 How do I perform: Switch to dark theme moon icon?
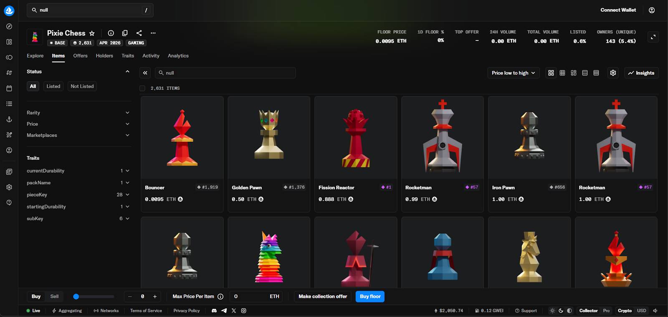561,311
